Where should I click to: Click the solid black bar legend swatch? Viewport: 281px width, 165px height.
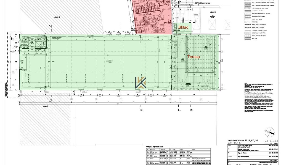(248, 11)
